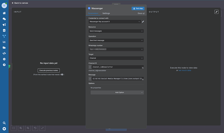Click the edit output pencil icon
224x133 pixels.
216,12
